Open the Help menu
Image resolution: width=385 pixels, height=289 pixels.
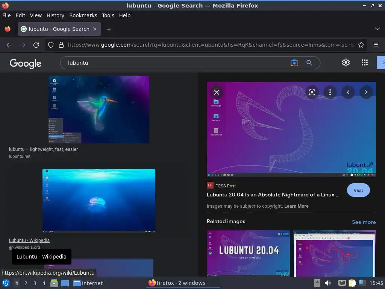point(125,15)
